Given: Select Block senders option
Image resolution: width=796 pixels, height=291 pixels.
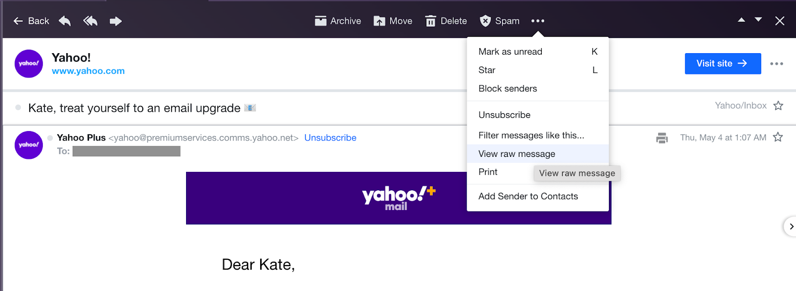Looking at the screenshot, I should 538,88.
